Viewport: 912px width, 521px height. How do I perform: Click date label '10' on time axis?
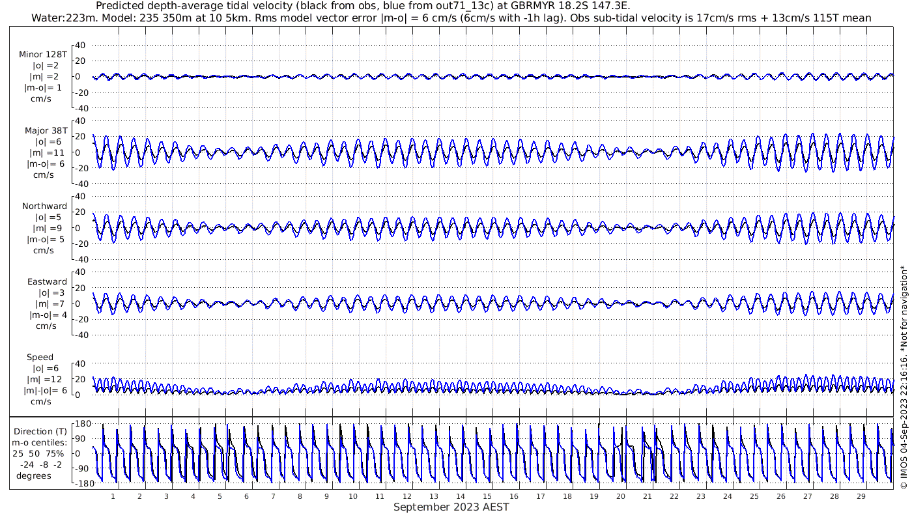tap(353, 496)
